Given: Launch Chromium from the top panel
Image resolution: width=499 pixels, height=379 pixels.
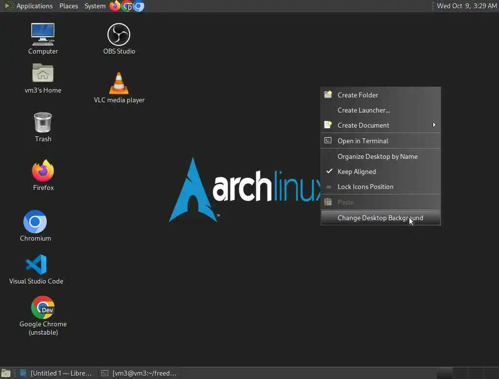Looking at the screenshot, I should tap(138, 6).
